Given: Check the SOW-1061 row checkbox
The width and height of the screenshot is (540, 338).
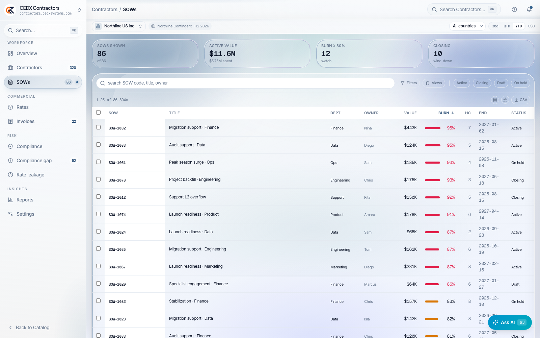Looking at the screenshot, I should (x=99, y=162).
